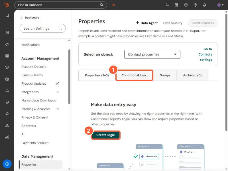228x171 pixels.
Task: Open the Bookmarks icon in left rail
Action: 7,16
